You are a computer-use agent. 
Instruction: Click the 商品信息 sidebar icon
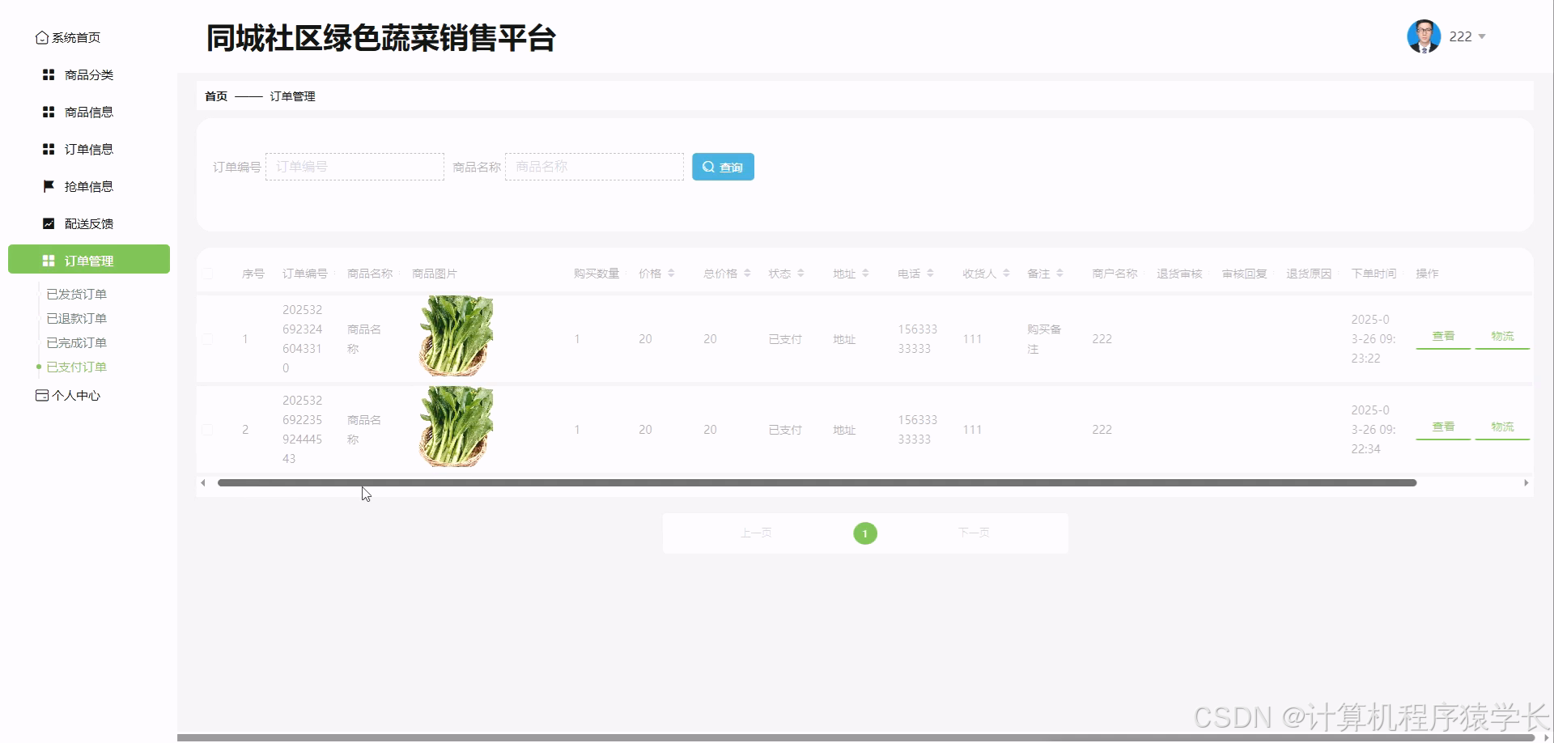click(48, 112)
